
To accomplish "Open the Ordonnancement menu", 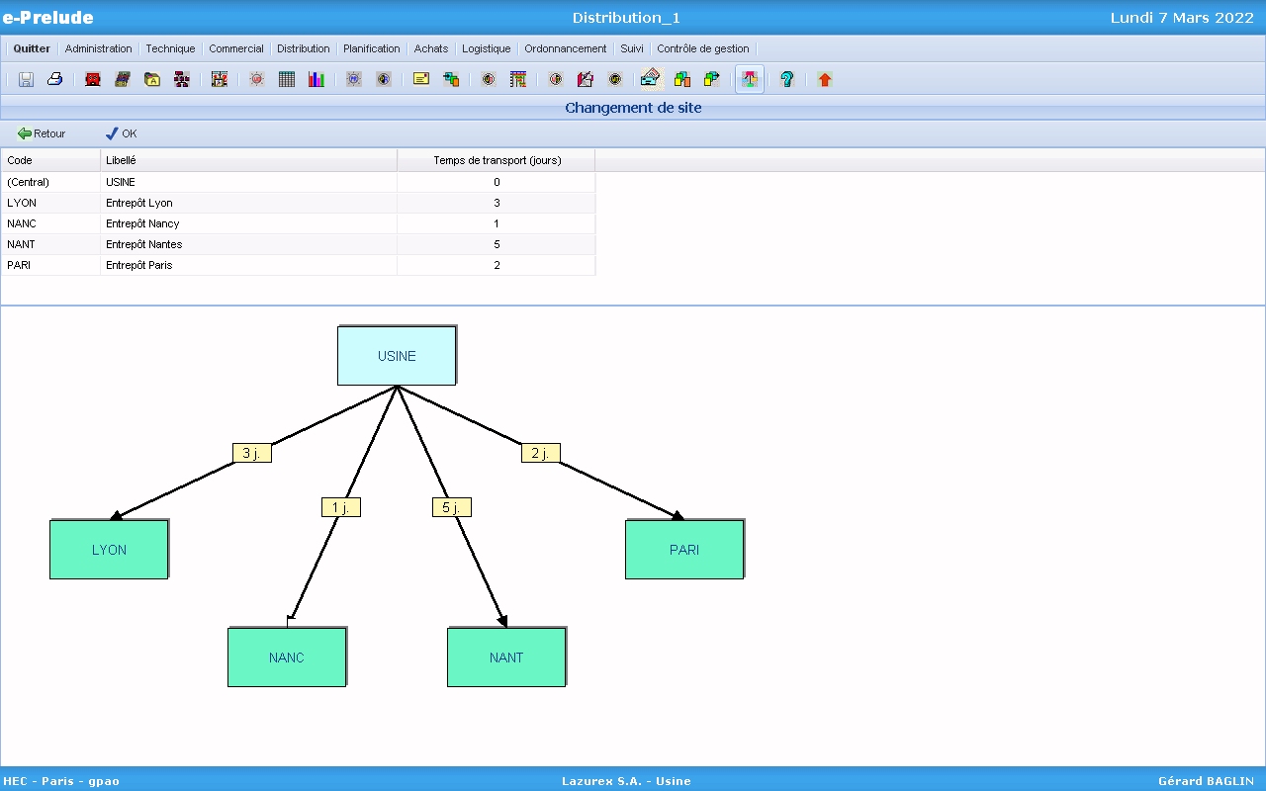I will tap(565, 48).
